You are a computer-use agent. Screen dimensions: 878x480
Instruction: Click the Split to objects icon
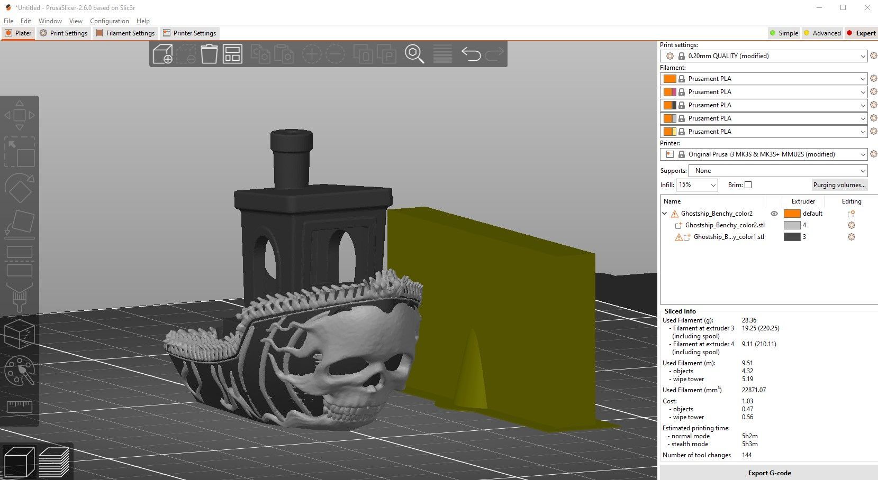click(x=363, y=54)
